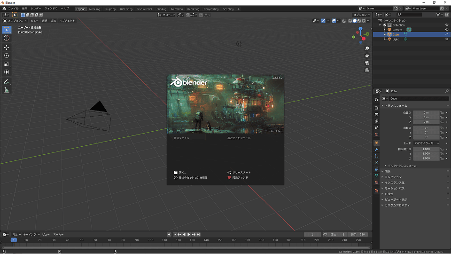Open the ファイル menu
This screenshot has height=254, width=451.
[x=14, y=8]
